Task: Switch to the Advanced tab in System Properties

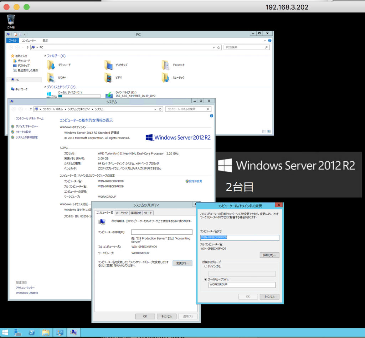Action: pos(136,213)
